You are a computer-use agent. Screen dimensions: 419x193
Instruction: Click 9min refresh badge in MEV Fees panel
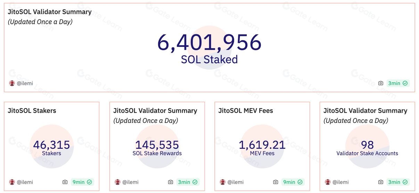click(293, 182)
